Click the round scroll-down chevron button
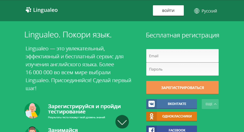 [122, 122]
